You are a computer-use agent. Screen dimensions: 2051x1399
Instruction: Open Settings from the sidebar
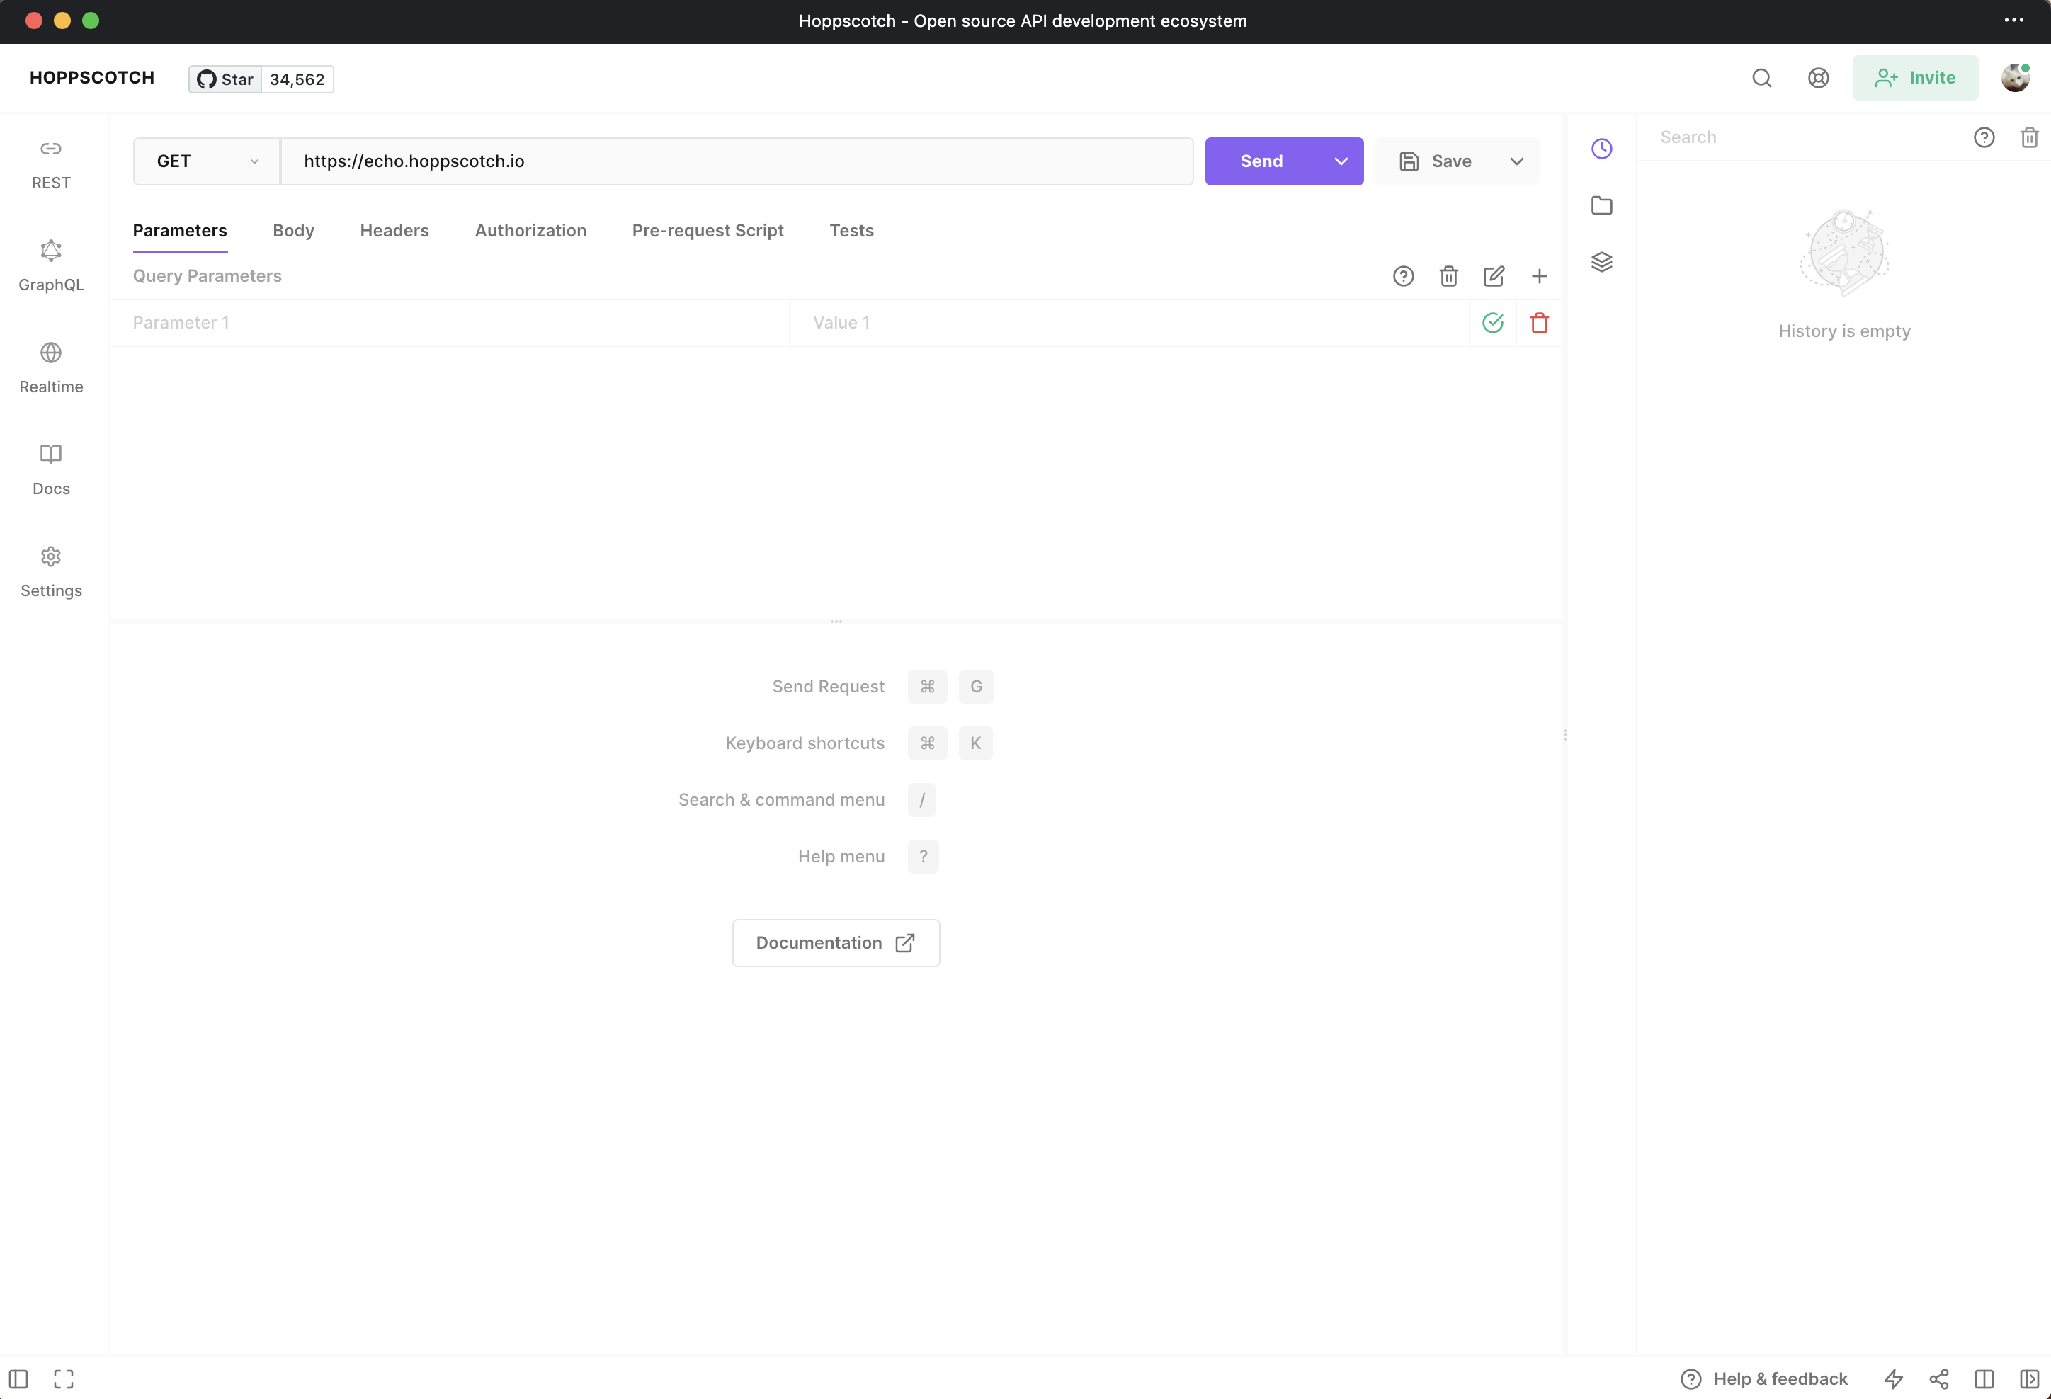click(x=51, y=571)
